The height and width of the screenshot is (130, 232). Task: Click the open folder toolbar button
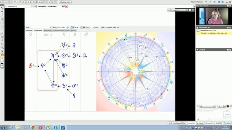(x=26, y=2)
